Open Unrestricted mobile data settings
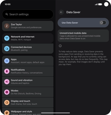 83,36
